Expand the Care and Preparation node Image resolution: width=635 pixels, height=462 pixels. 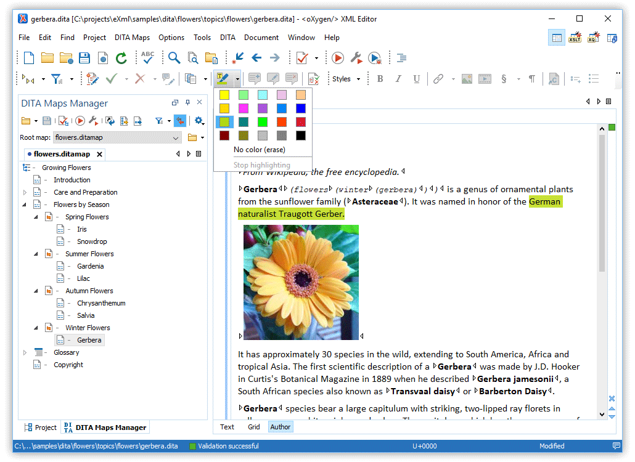coord(24,193)
